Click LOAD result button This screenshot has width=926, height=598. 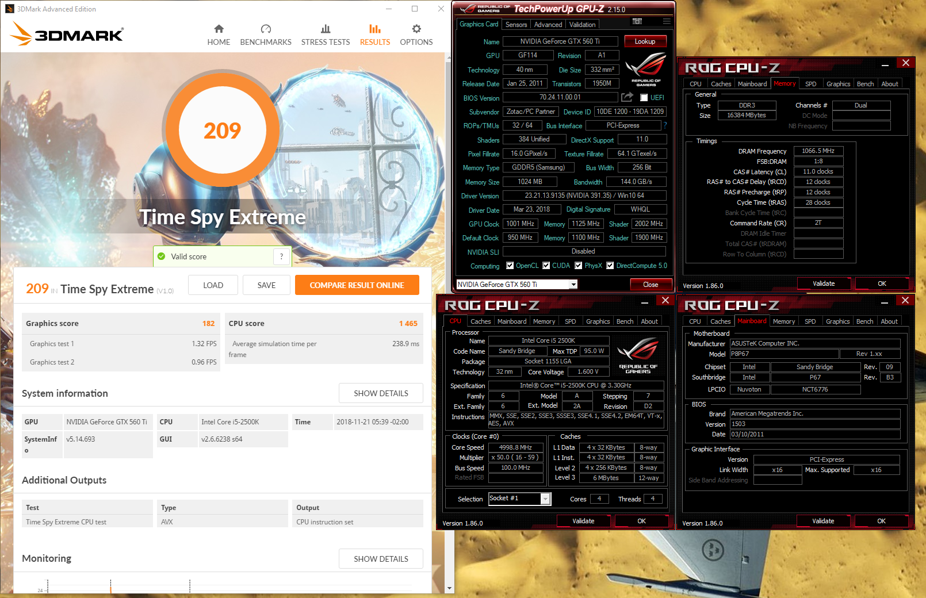[x=213, y=285]
